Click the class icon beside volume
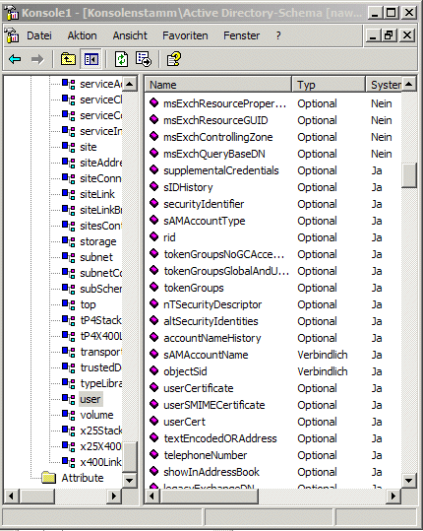Image resolution: width=423 pixels, height=531 pixels. (x=68, y=415)
